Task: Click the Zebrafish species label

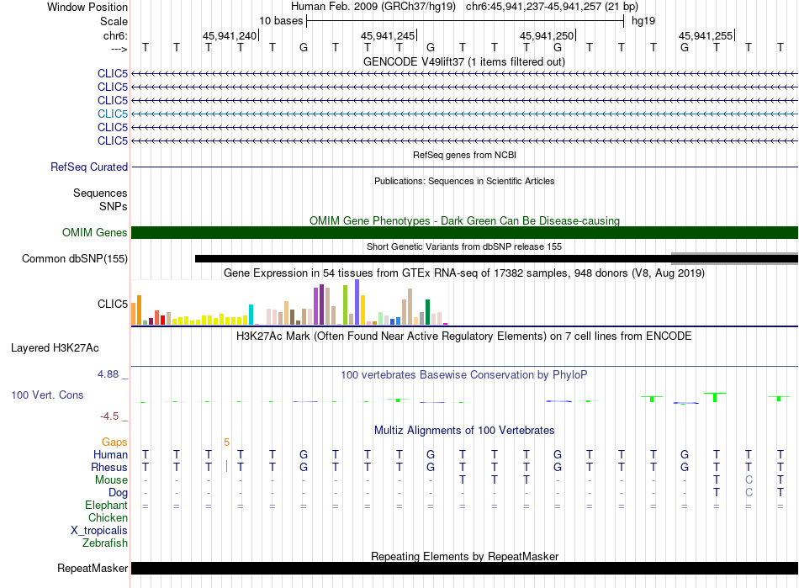Action: tap(105, 543)
